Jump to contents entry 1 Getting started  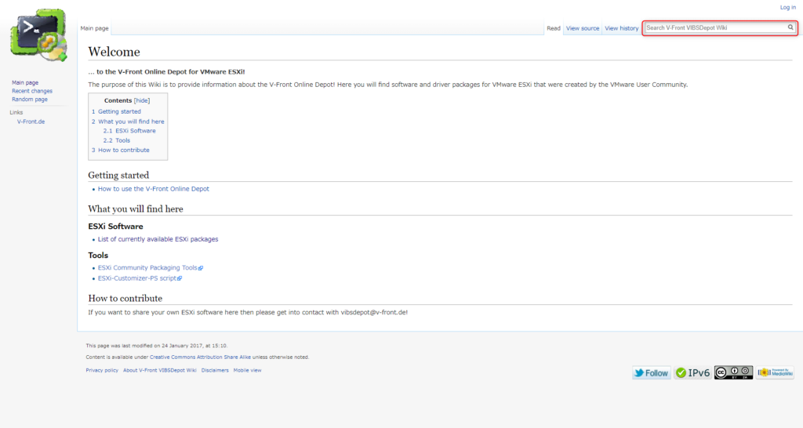tap(116, 111)
